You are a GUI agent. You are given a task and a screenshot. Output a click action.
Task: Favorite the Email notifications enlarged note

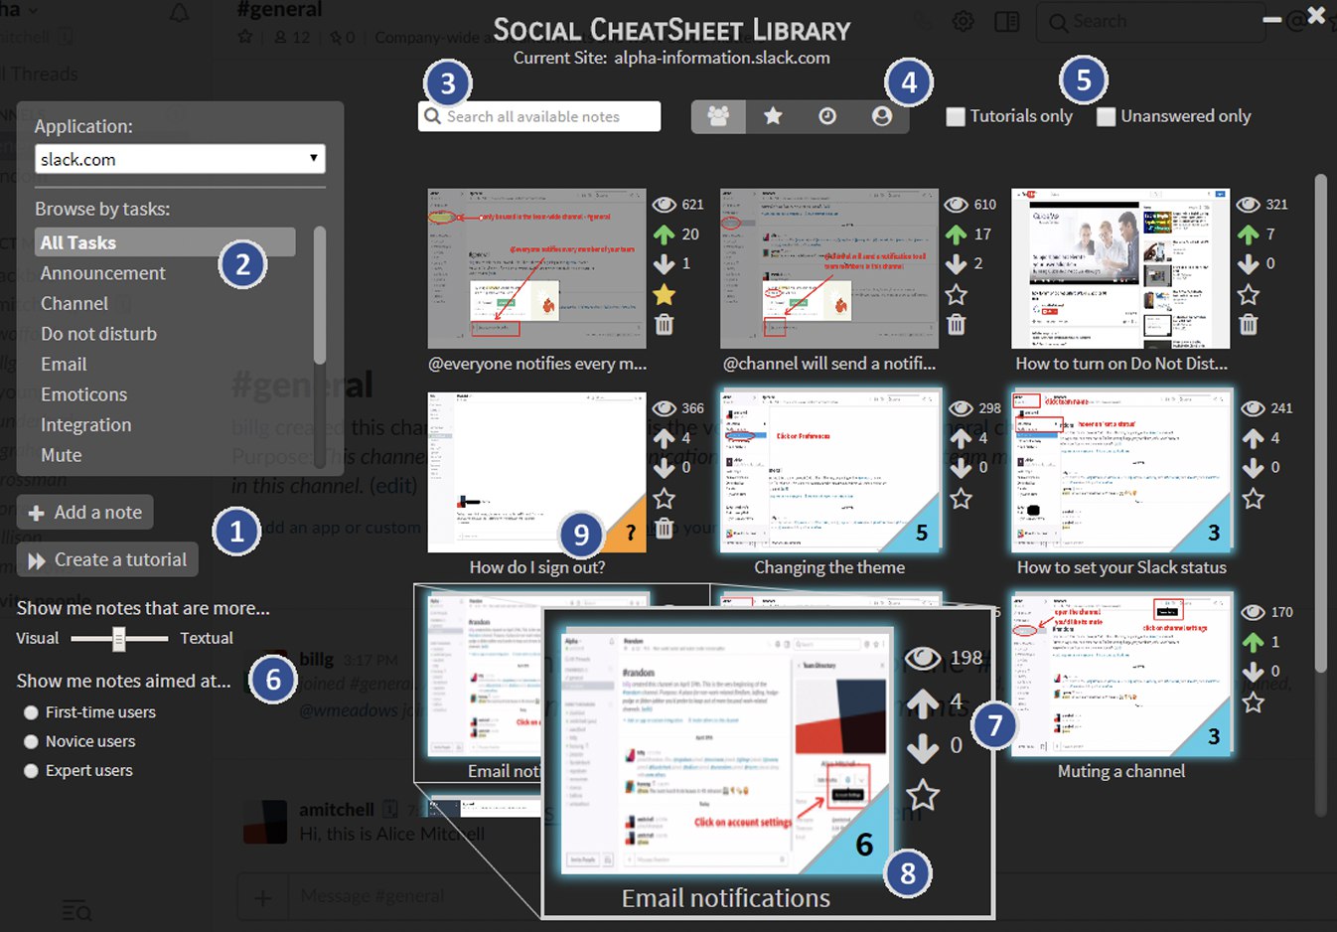tap(923, 795)
